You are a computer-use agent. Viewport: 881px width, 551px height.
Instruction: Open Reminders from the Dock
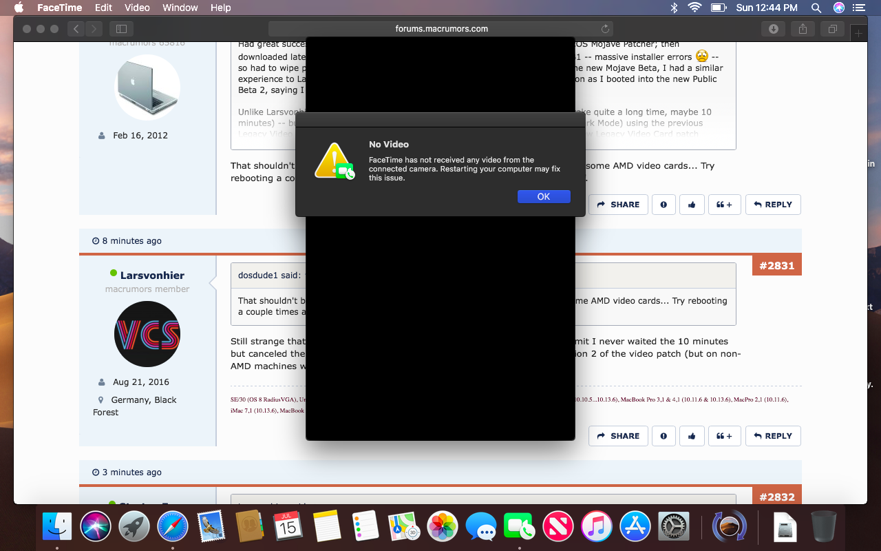[365, 528]
